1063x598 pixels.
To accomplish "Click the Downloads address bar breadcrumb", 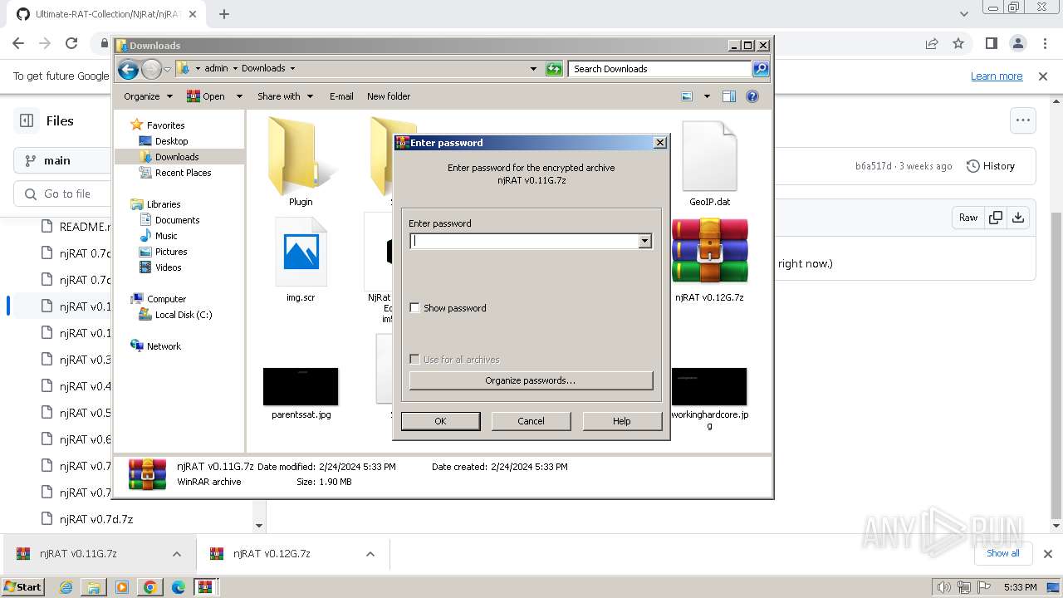I will [262, 68].
